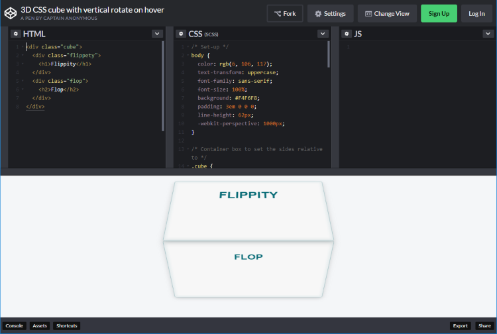Viewport: 497px width, 334px height.
Task: Open CSS panel gear settings
Action: click(x=181, y=34)
